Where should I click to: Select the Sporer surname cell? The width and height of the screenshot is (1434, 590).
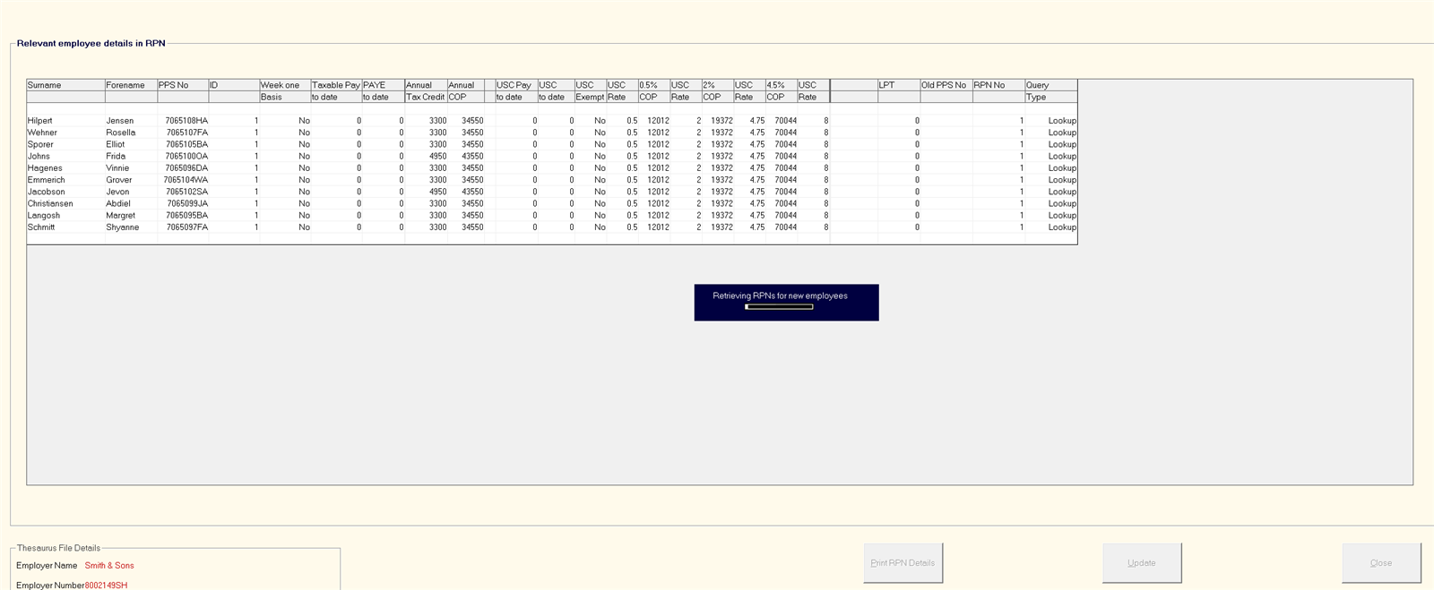coord(65,144)
